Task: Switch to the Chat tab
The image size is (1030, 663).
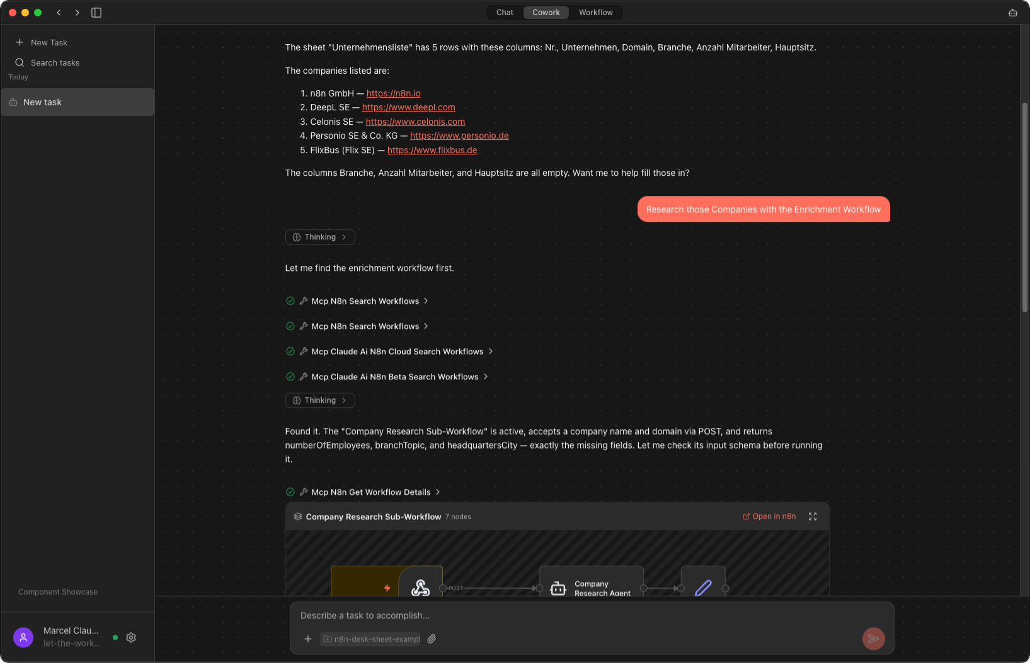Action: tap(505, 13)
